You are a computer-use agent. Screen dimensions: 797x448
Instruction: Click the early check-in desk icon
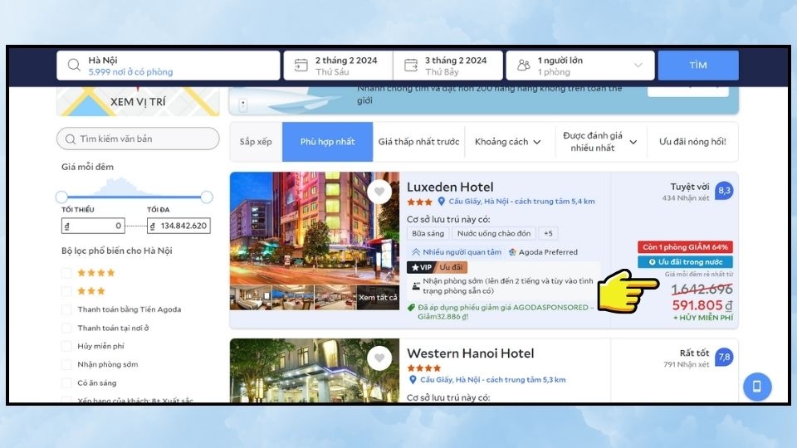pos(416,286)
